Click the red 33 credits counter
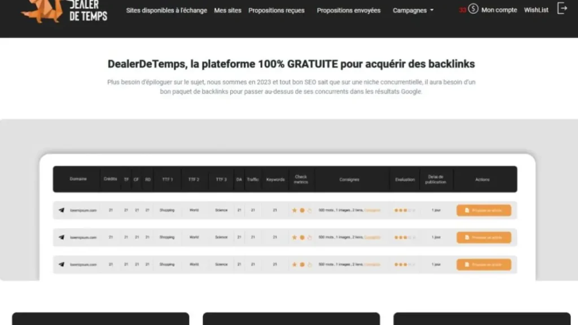This screenshot has width=578, height=325. (463, 9)
